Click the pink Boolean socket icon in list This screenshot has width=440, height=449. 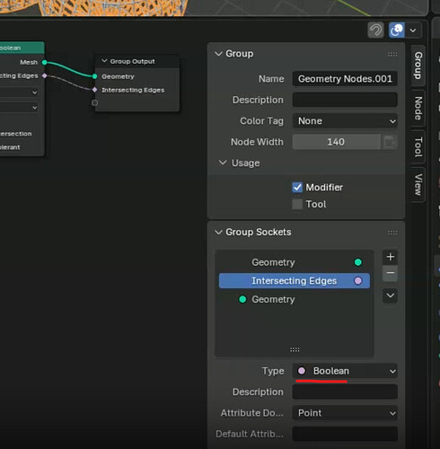[358, 281]
